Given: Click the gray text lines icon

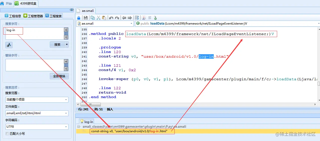Looking at the screenshot, I should pyautogui.click(x=150, y=18).
